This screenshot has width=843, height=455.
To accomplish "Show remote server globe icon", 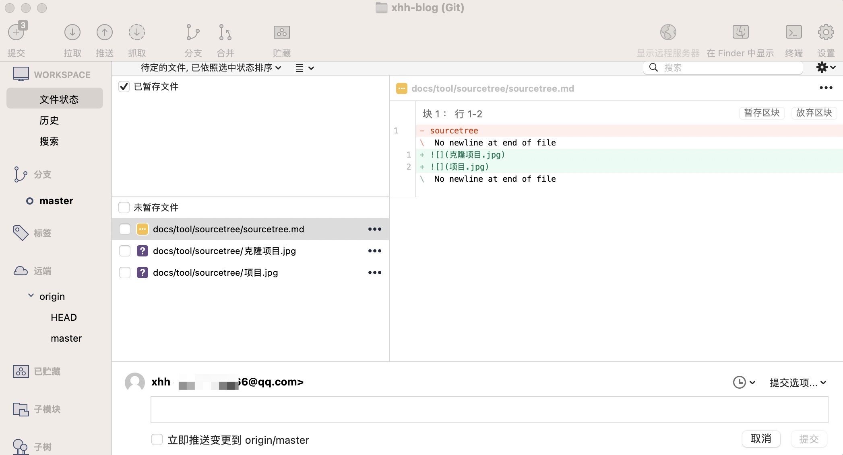I will click(x=668, y=32).
